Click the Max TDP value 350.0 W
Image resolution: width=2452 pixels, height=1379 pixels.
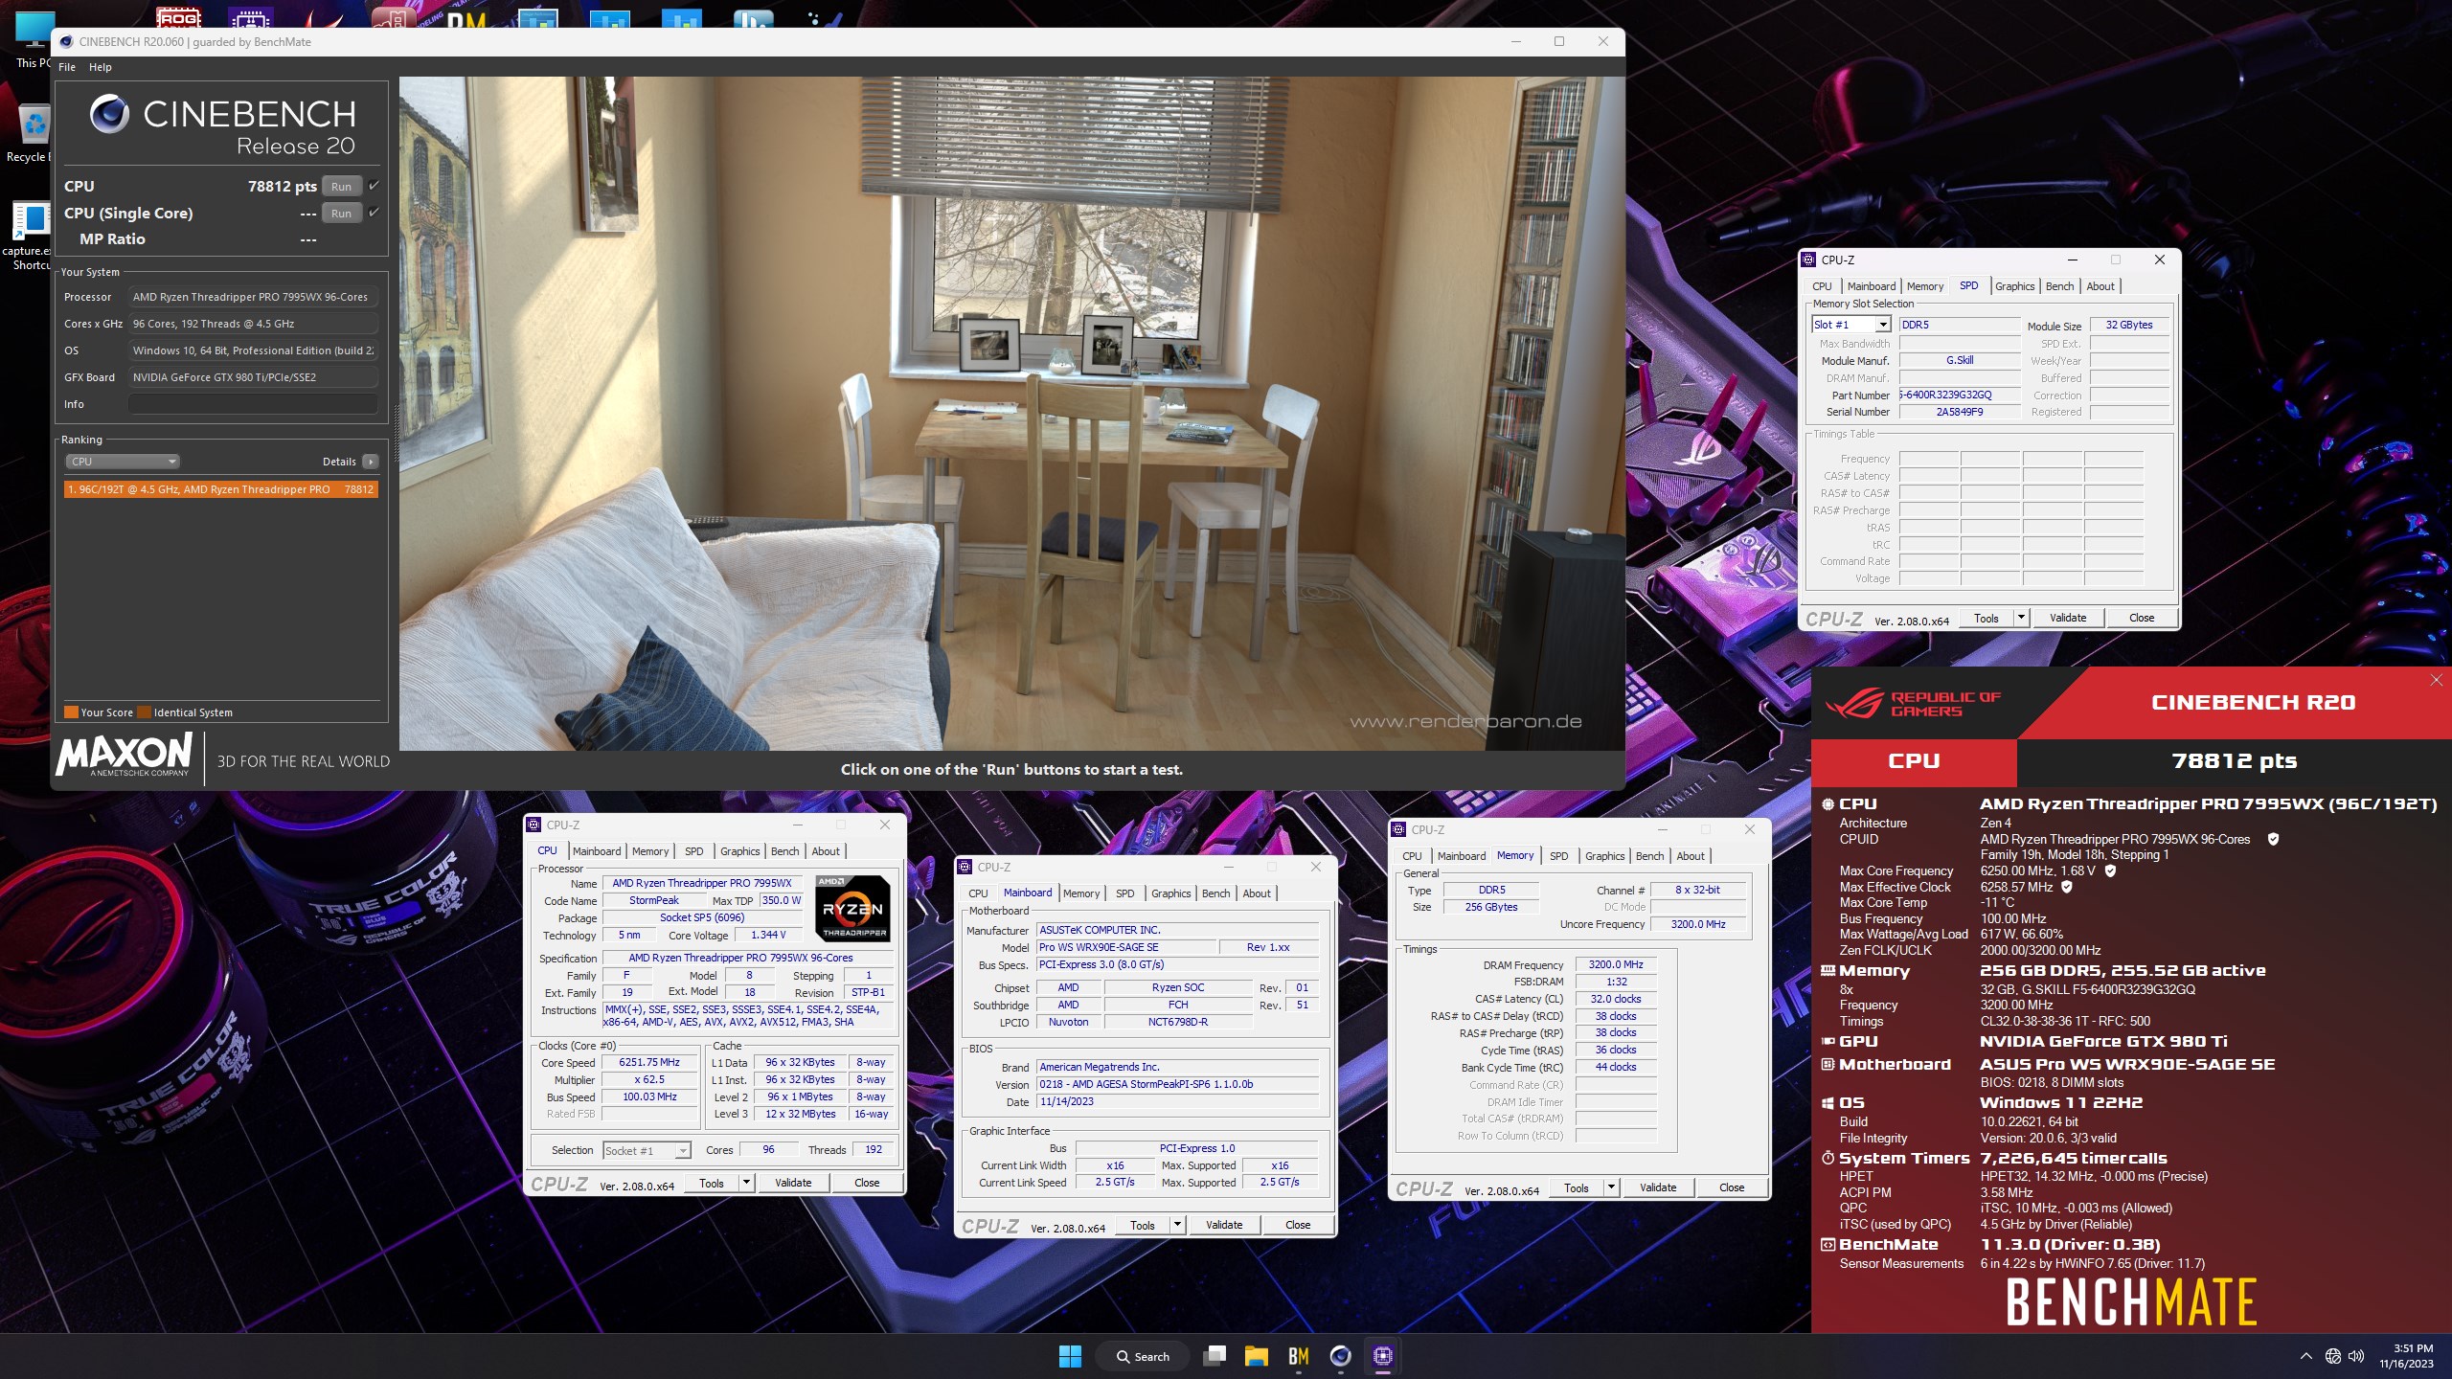[781, 900]
